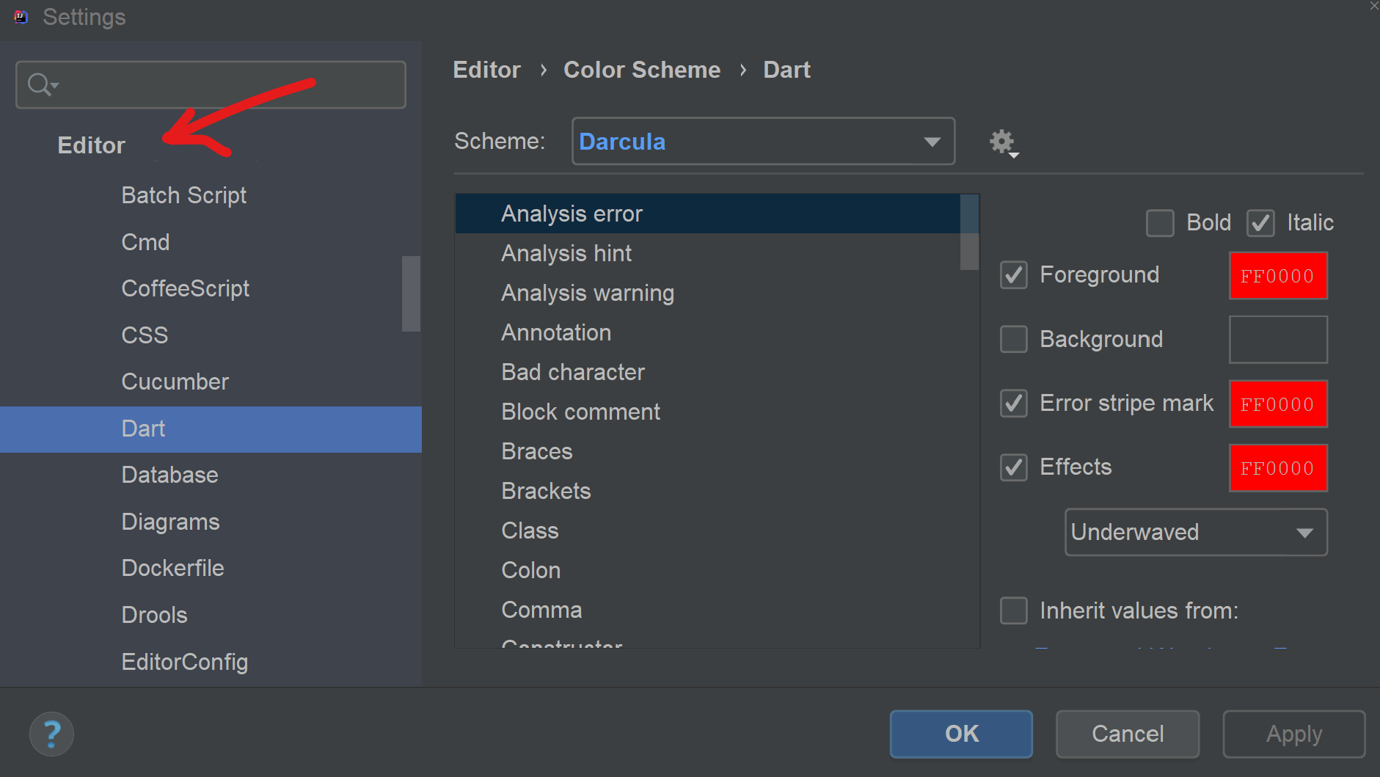Viewport: 1380px width, 777px height.
Task: Select Database in the language list
Action: tap(170, 475)
